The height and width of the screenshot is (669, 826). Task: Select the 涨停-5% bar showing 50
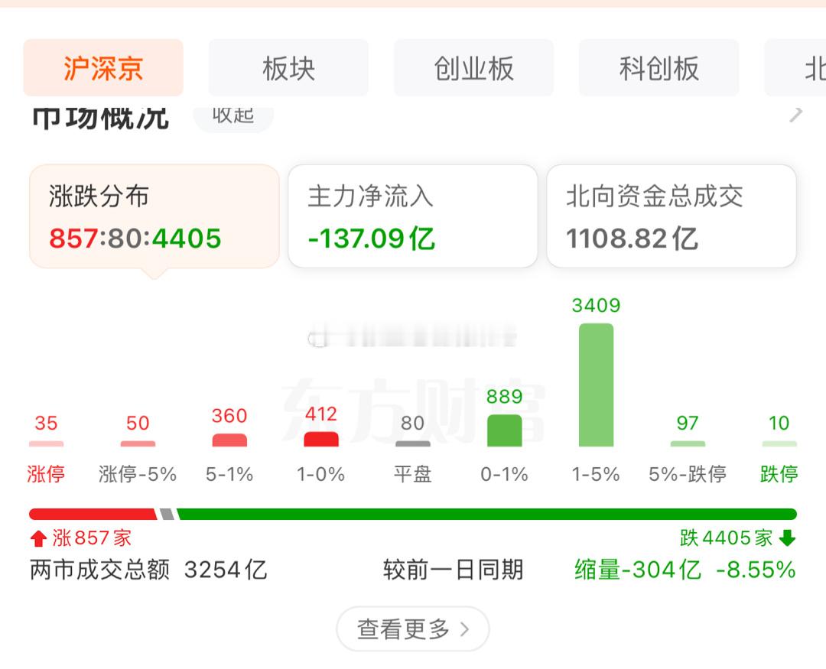coord(138,444)
